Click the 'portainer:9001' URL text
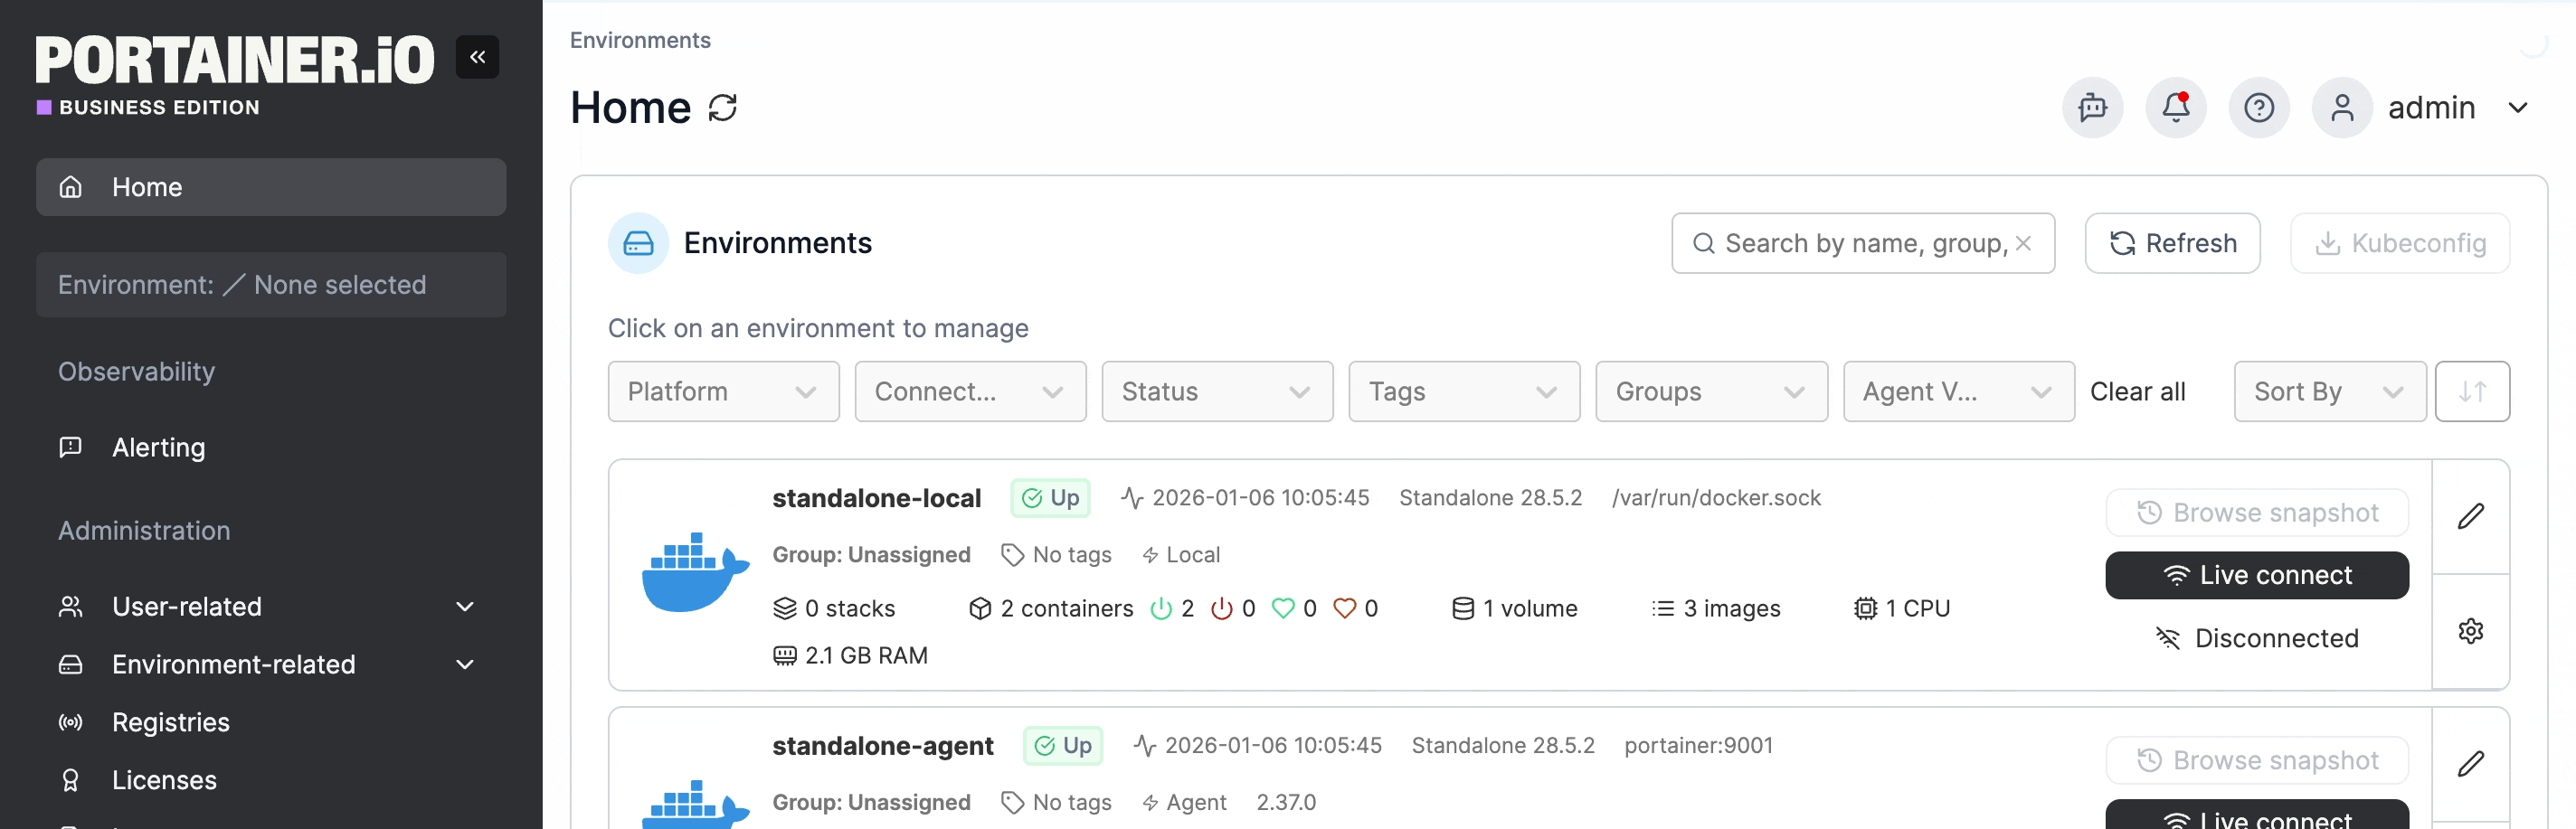2576x829 pixels. (1698, 746)
